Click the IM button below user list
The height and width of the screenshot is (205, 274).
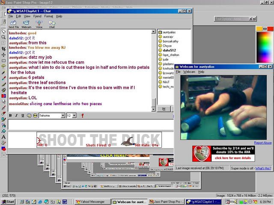pos(164,109)
